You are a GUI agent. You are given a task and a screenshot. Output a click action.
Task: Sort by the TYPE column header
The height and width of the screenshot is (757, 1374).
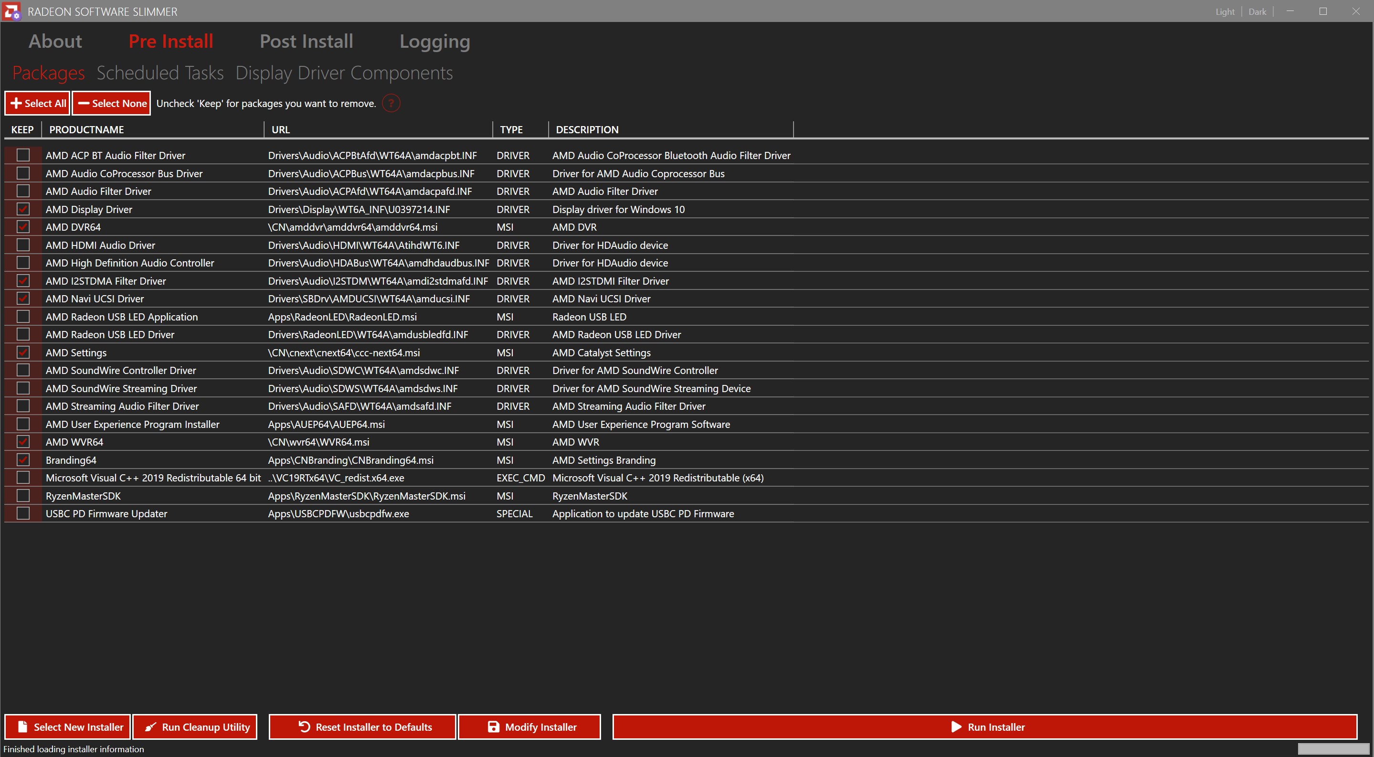(520, 129)
